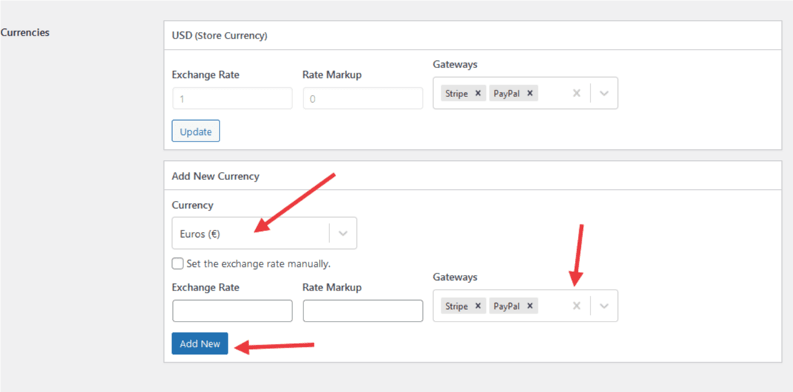The image size is (793, 392).
Task: Open Gateways dropdown arrow in Add New Currency
Action: point(604,306)
